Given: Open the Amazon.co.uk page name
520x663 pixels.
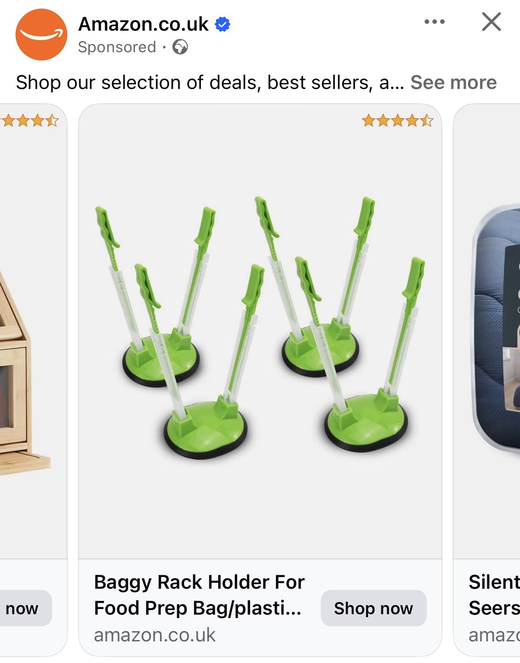Looking at the screenshot, I should [x=143, y=24].
